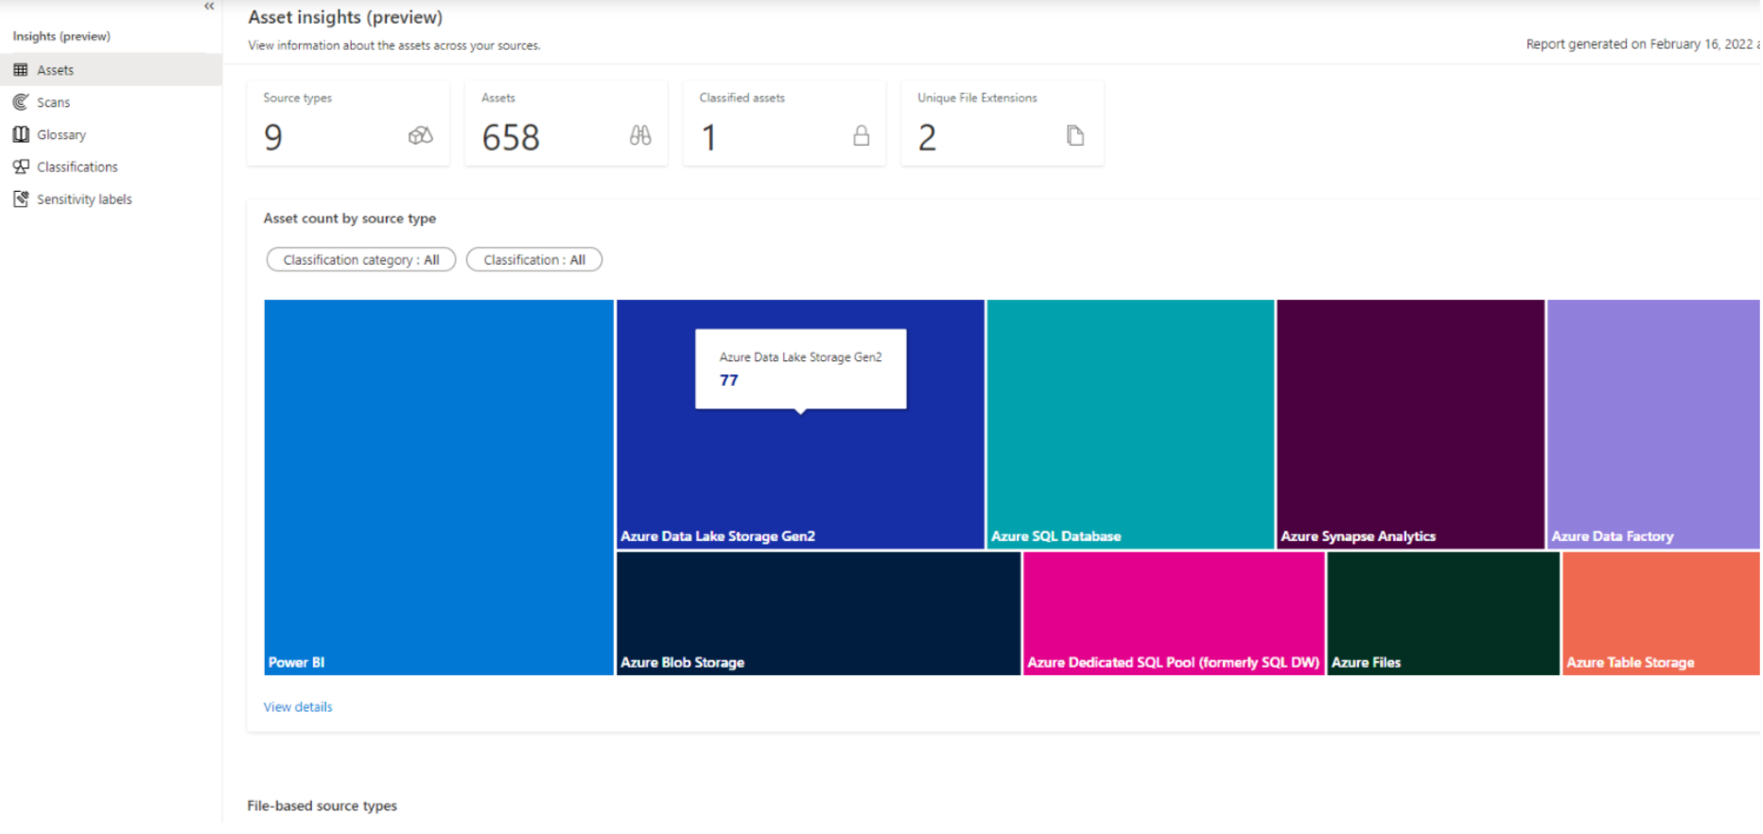
Task: Click the Classifications icon in sidebar
Action: click(21, 166)
